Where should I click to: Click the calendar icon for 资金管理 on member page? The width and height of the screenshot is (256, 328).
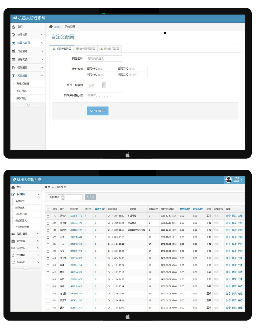13,241
